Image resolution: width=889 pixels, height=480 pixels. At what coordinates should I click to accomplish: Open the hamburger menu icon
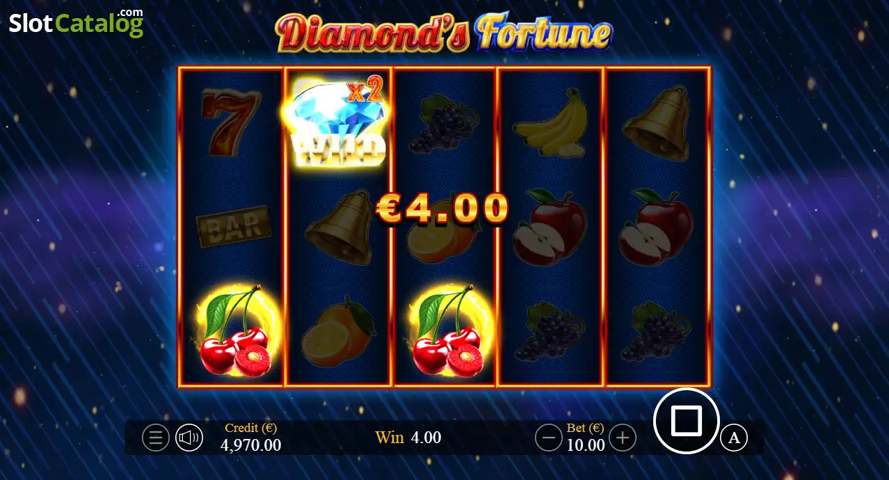(156, 438)
